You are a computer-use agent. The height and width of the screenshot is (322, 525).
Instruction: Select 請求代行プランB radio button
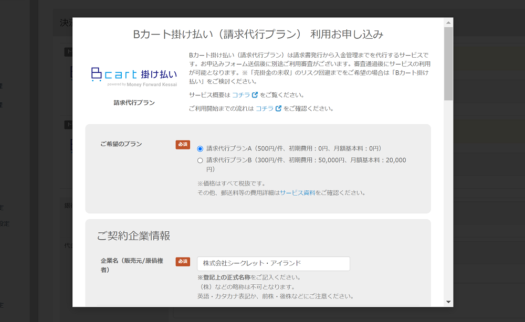click(x=200, y=160)
